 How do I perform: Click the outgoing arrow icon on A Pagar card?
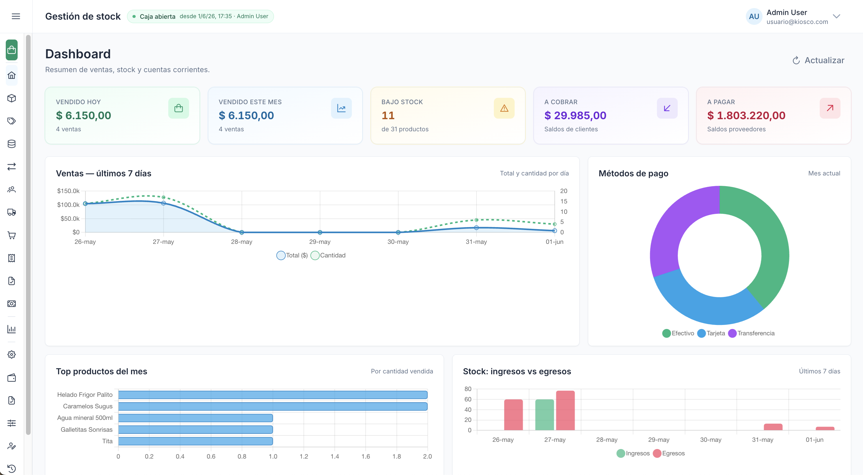coord(830,108)
